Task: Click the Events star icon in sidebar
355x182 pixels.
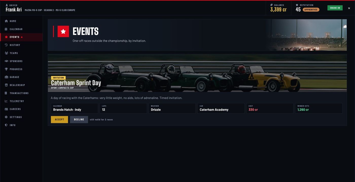Action: (x=6, y=37)
